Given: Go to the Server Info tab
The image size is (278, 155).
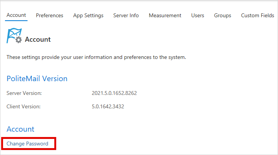Looking at the screenshot, I should pyautogui.click(x=126, y=15).
